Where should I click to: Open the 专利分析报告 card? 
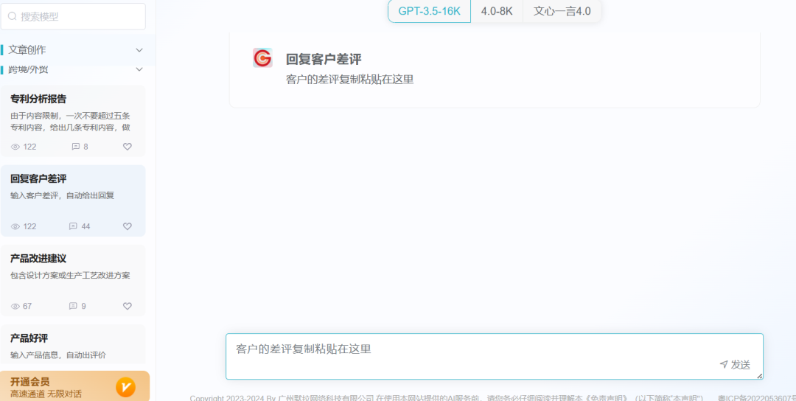(x=73, y=121)
